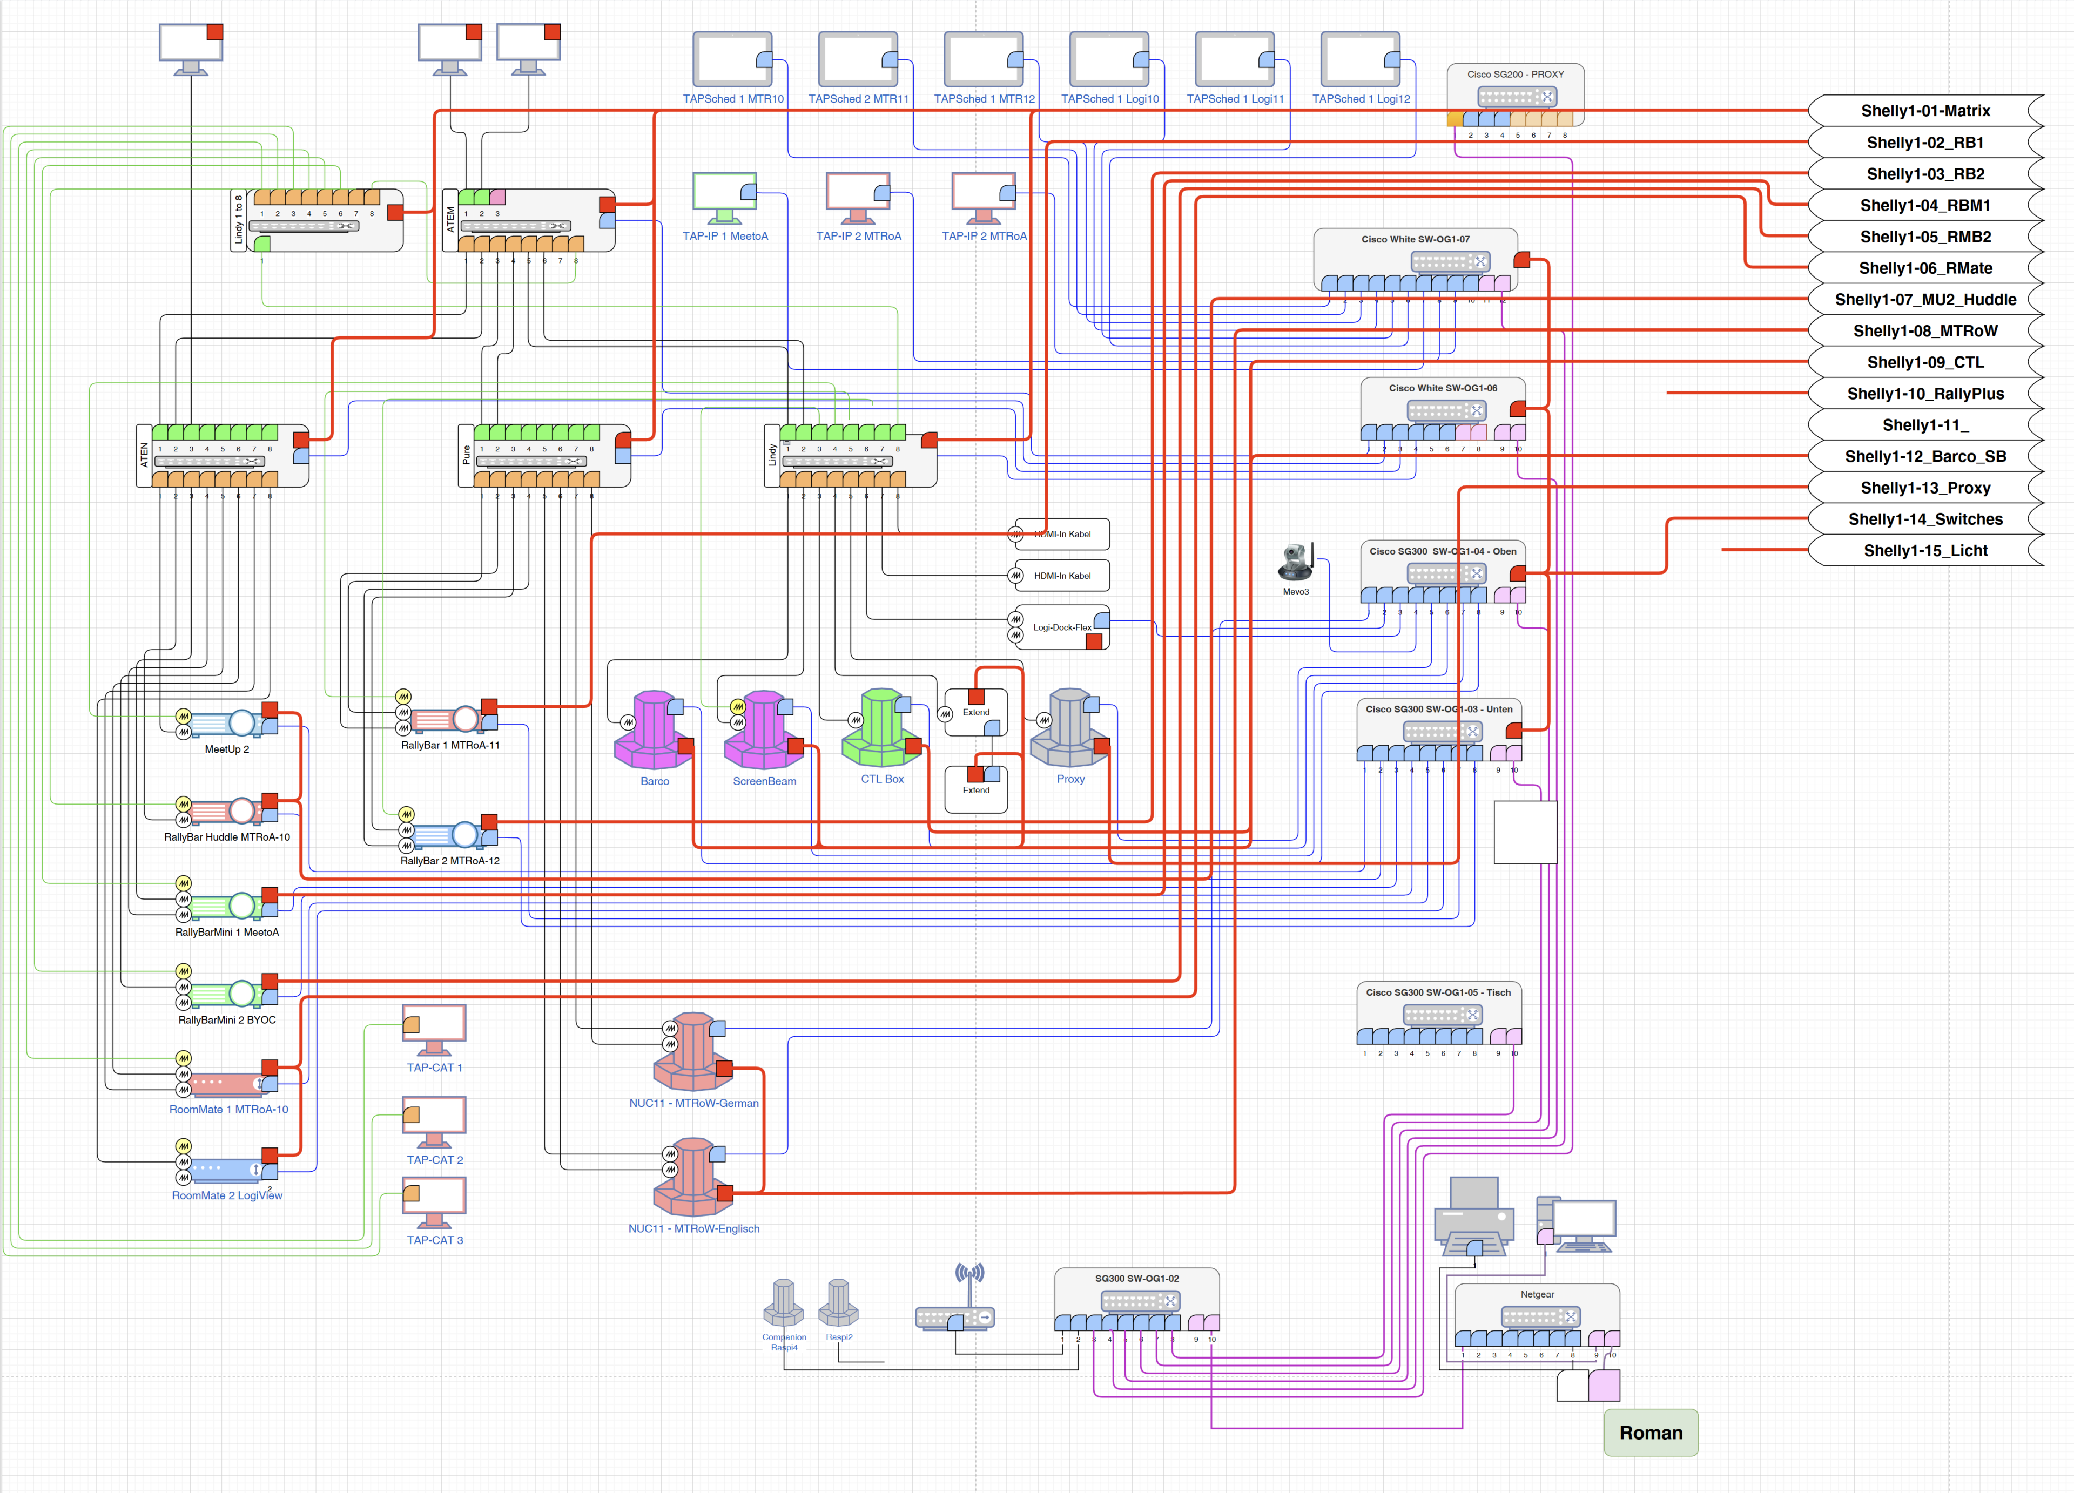Select the Mevo3 camera icon

[1295, 562]
